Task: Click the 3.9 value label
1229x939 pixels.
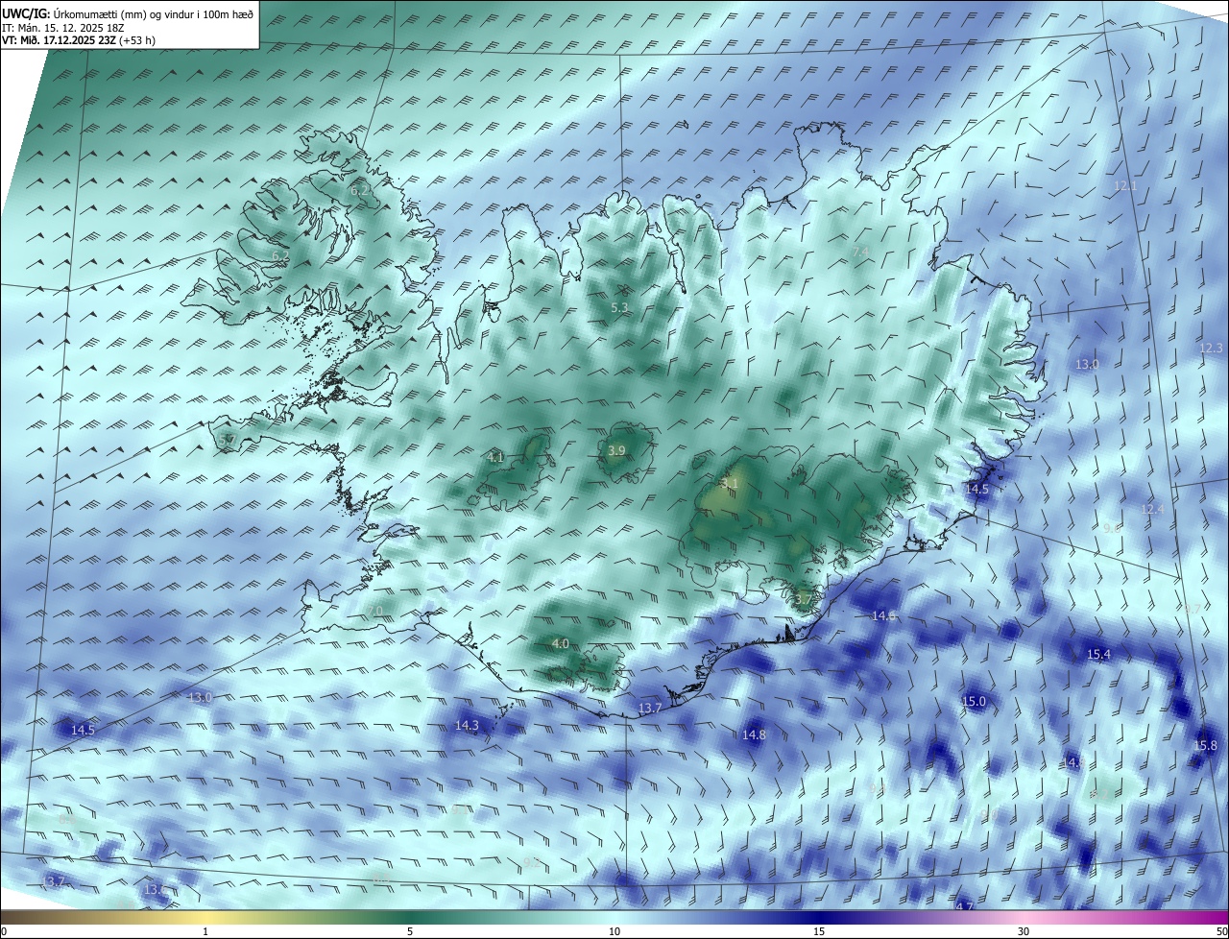Action: (617, 450)
